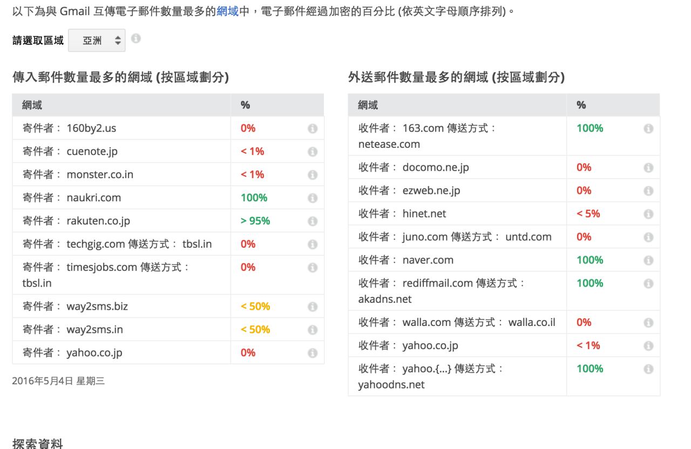The image size is (691, 449).
Task: Open the 亞洲 region dropdown
Action: coord(97,40)
